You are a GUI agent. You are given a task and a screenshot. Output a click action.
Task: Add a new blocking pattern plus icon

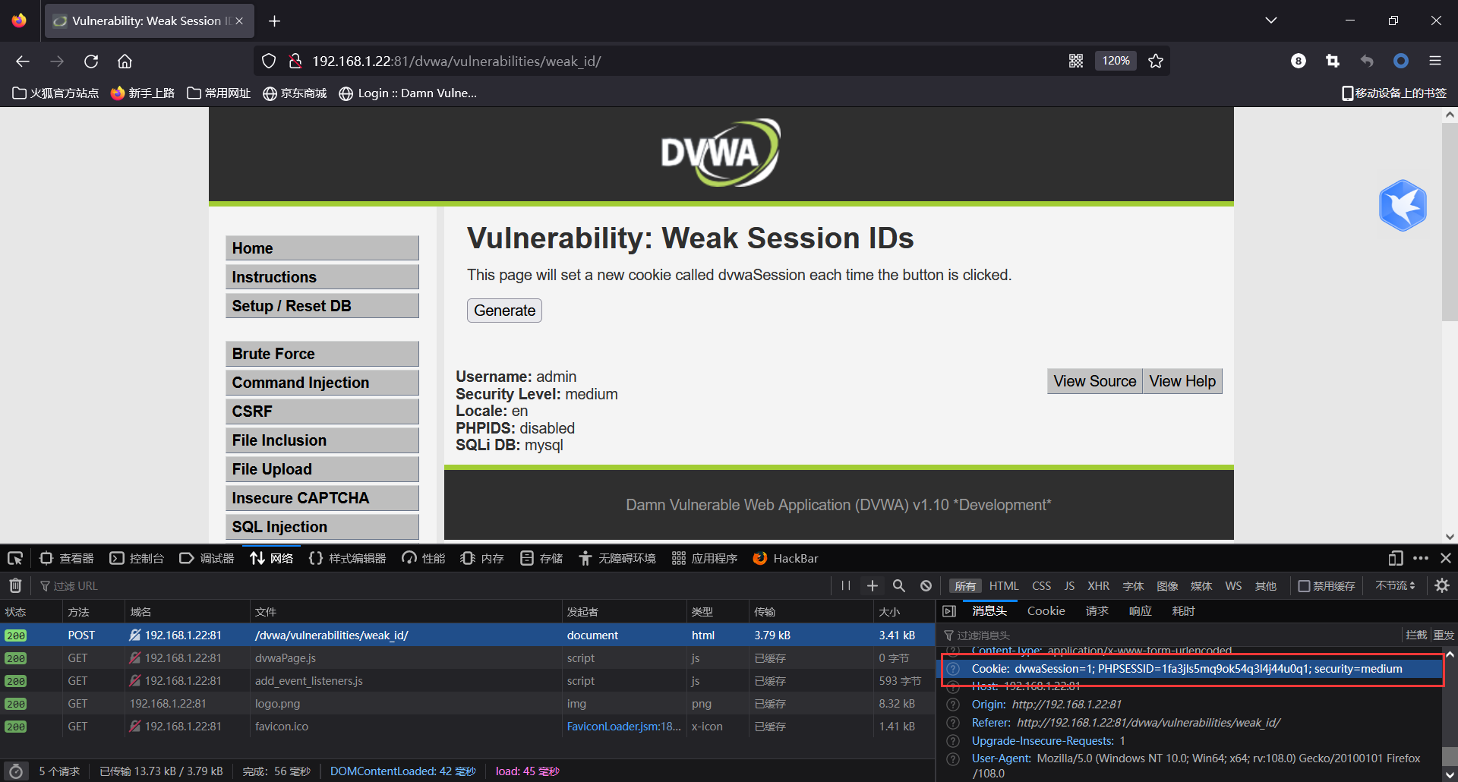point(873,585)
